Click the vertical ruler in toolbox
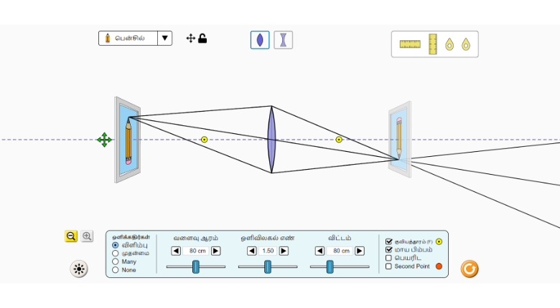 [x=432, y=44]
